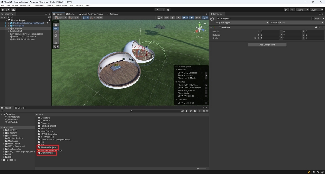Select the Transform tool in Scene

click(x=56, y=42)
